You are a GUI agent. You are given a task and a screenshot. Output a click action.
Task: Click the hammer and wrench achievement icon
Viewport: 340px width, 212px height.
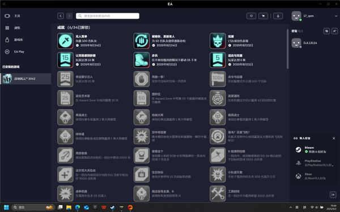[x=218, y=193]
